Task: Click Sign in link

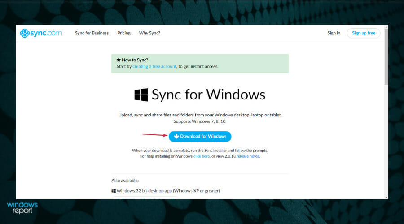Action: coord(334,33)
